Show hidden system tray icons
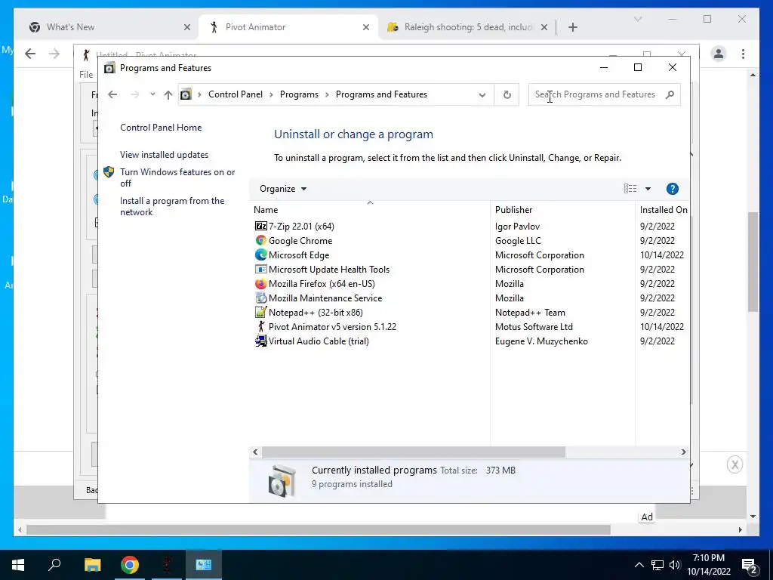This screenshot has width=773, height=580. point(639,565)
